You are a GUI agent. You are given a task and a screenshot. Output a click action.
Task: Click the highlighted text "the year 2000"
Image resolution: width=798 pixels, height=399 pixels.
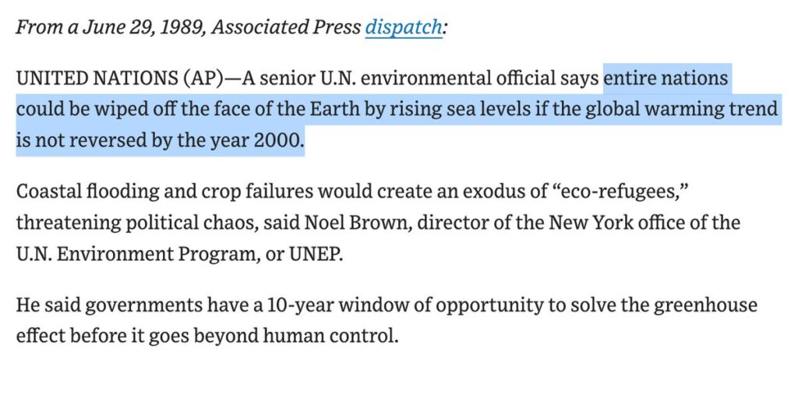(246, 142)
